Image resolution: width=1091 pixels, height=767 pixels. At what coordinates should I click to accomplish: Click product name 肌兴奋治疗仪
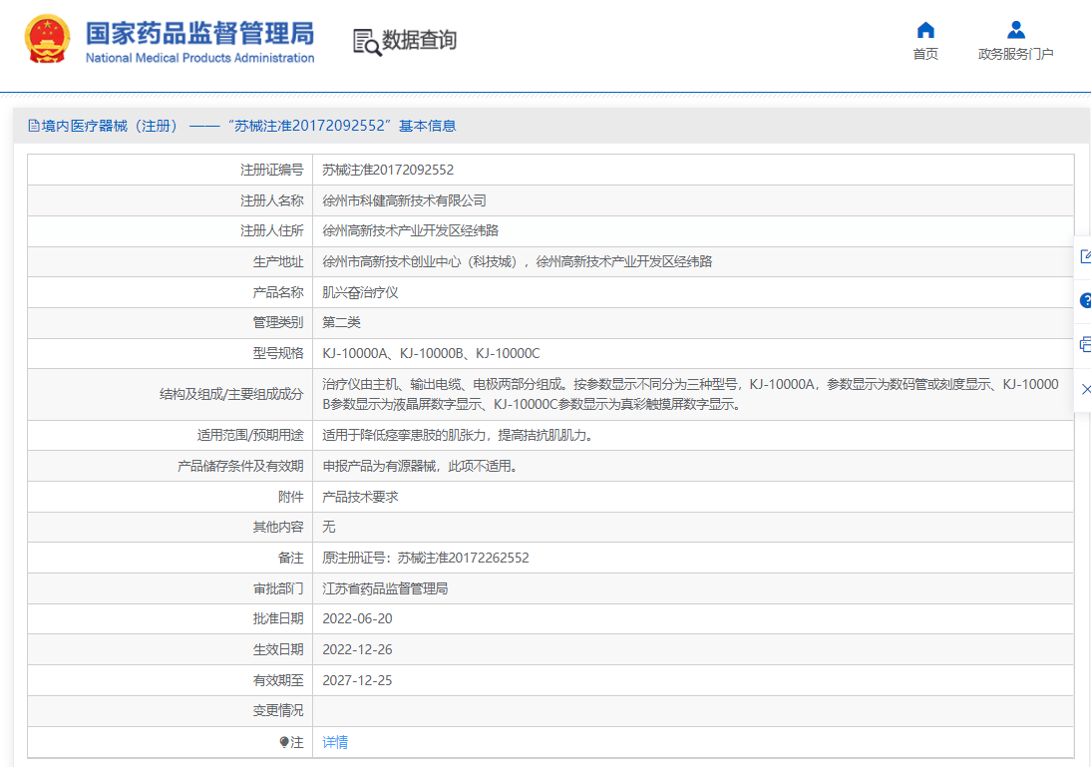[360, 292]
